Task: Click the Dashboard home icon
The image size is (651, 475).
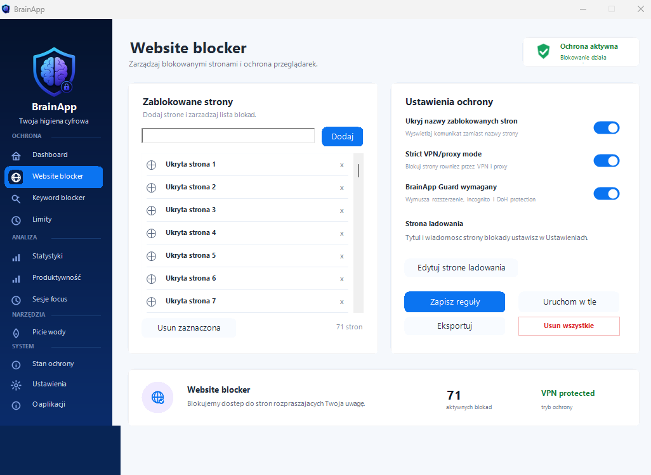Action: pyautogui.click(x=16, y=156)
